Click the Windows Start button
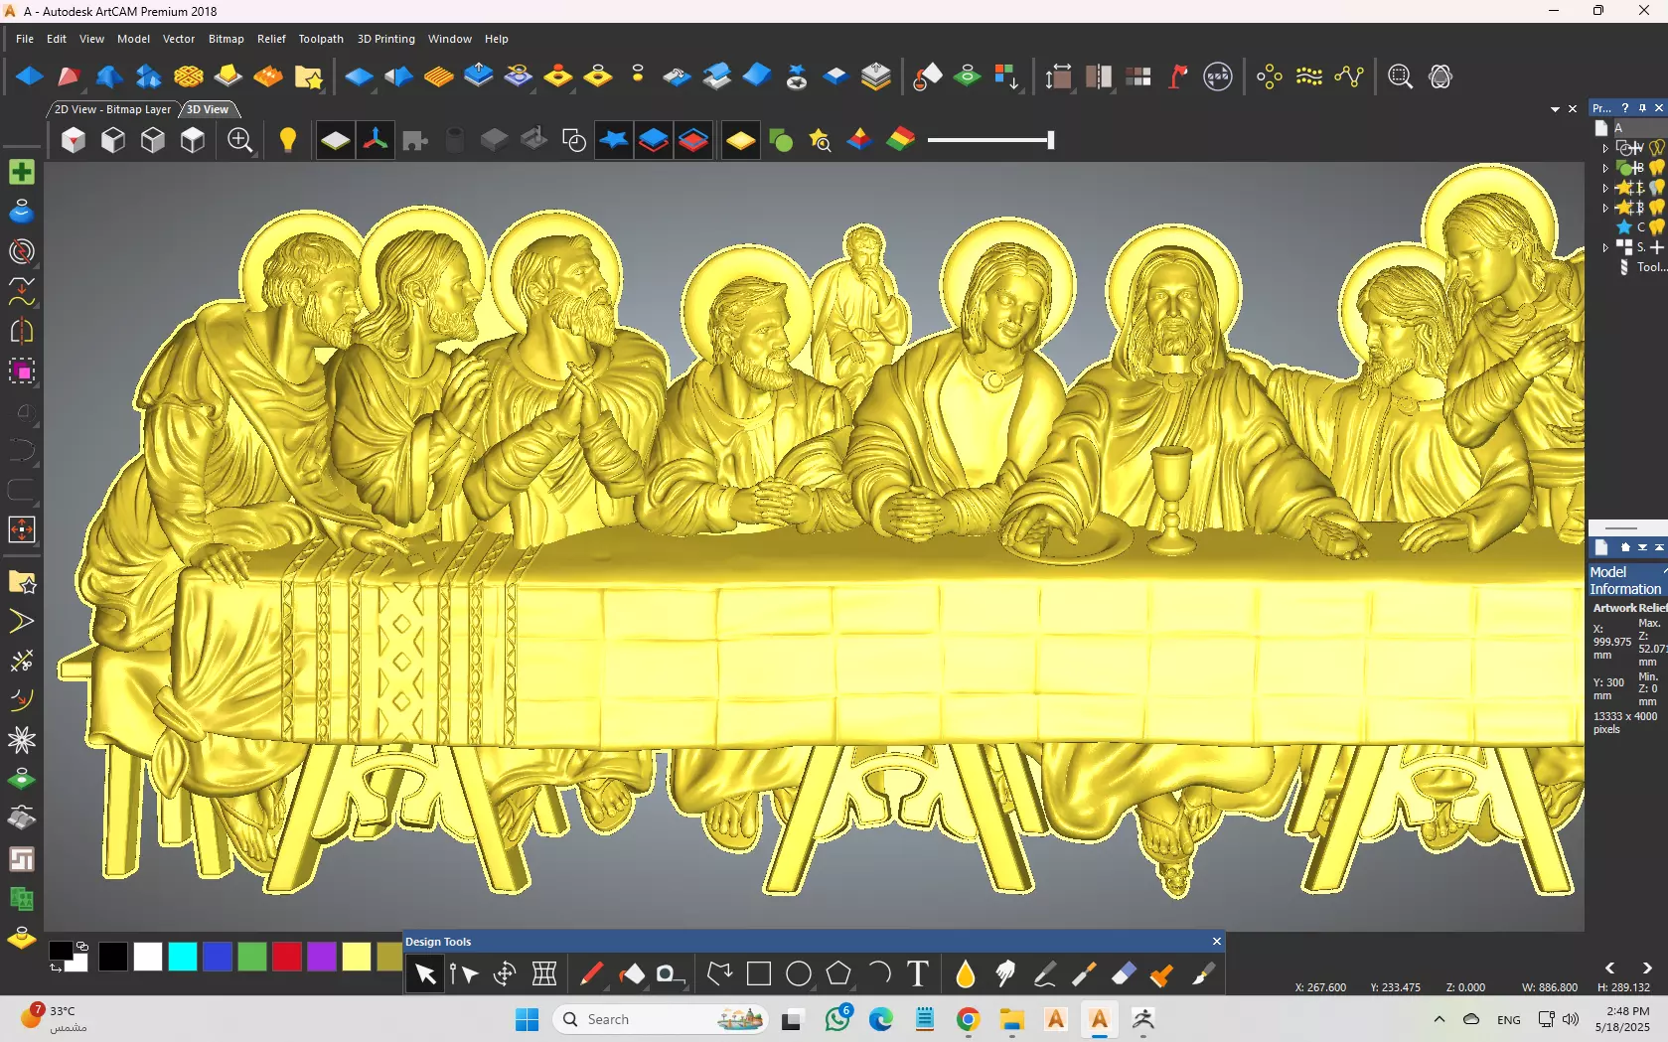 pos(528,1019)
